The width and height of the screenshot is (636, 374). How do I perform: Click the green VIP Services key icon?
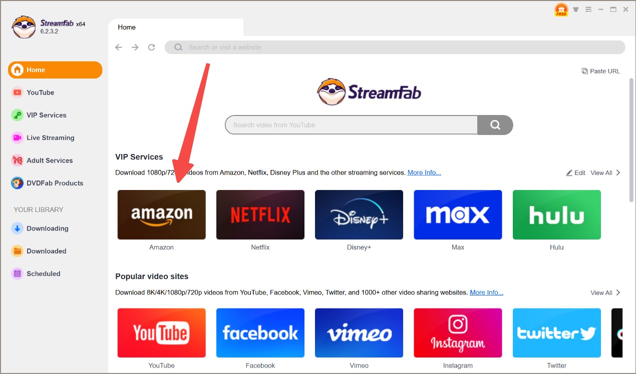[18, 115]
